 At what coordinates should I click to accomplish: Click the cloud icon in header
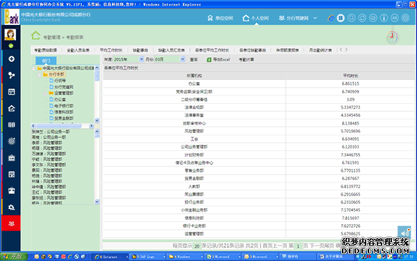pyautogui.click(x=373, y=18)
